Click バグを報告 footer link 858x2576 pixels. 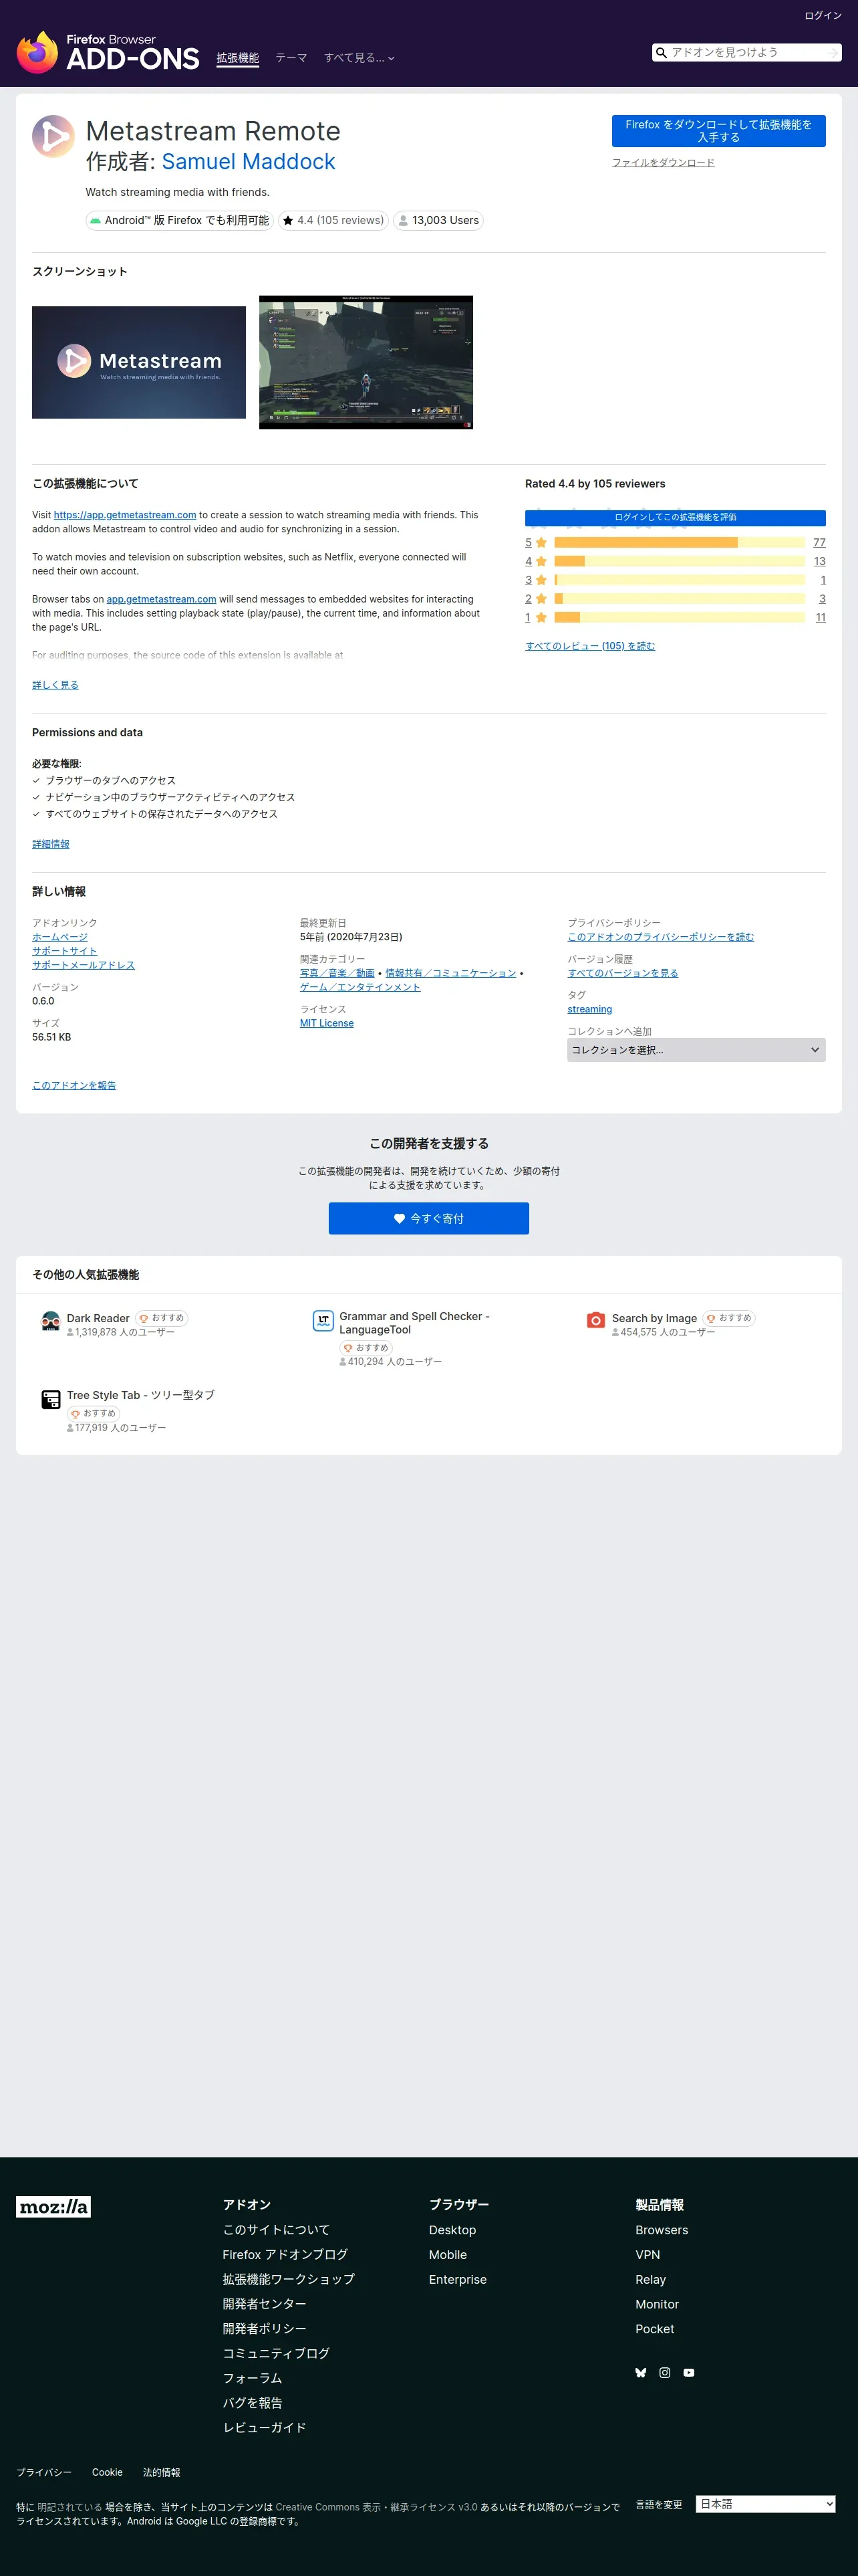pyautogui.click(x=253, y=2403)
